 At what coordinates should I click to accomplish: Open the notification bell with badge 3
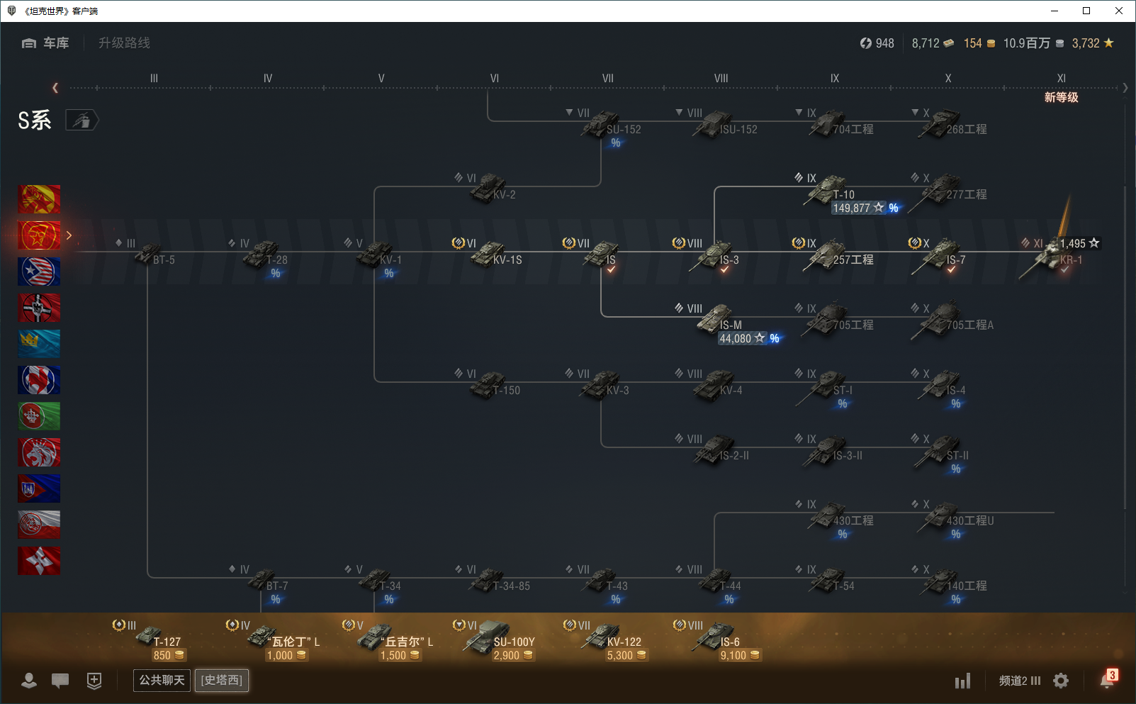1107,679
